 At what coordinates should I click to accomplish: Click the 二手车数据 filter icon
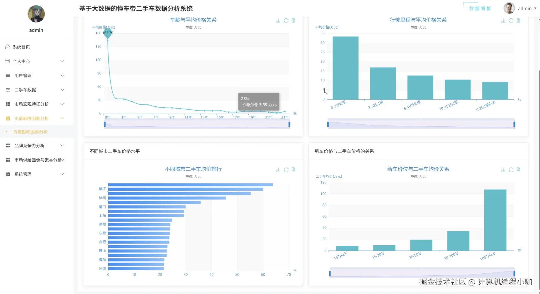click(8, 90)
